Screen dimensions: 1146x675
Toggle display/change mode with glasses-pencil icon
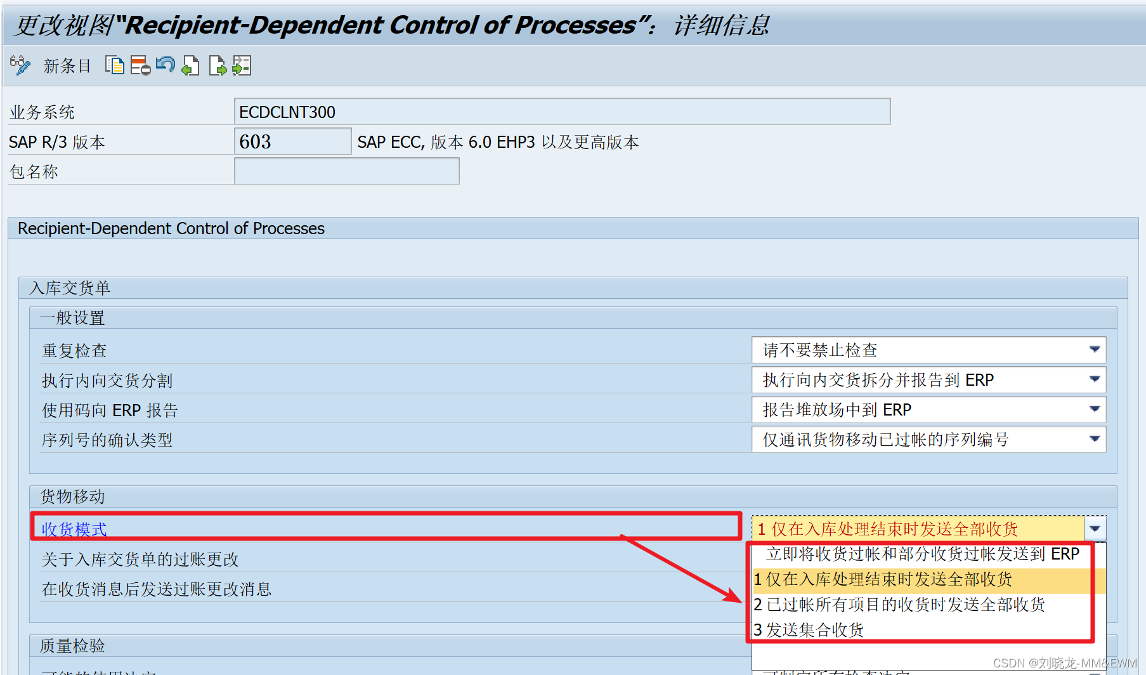click(x=19, y=65)
